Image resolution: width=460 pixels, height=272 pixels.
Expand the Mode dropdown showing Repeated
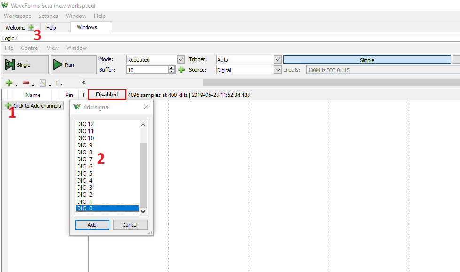pyautogui.click(x=181, y=60)
